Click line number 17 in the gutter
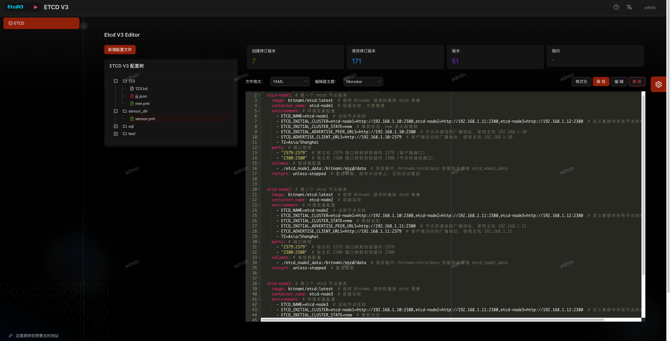 pos(254,174)
